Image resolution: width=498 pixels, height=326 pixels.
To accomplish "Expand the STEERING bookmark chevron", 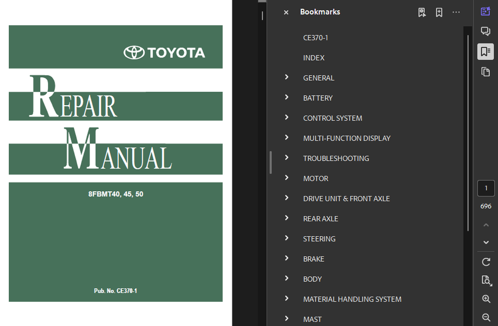I will 286,238.
